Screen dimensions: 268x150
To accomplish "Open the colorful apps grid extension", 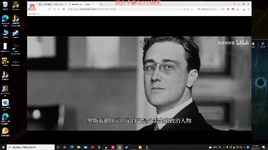I will coord(228,9).
